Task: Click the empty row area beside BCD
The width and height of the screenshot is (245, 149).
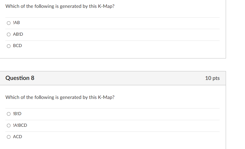Action: tap(121, 46)
